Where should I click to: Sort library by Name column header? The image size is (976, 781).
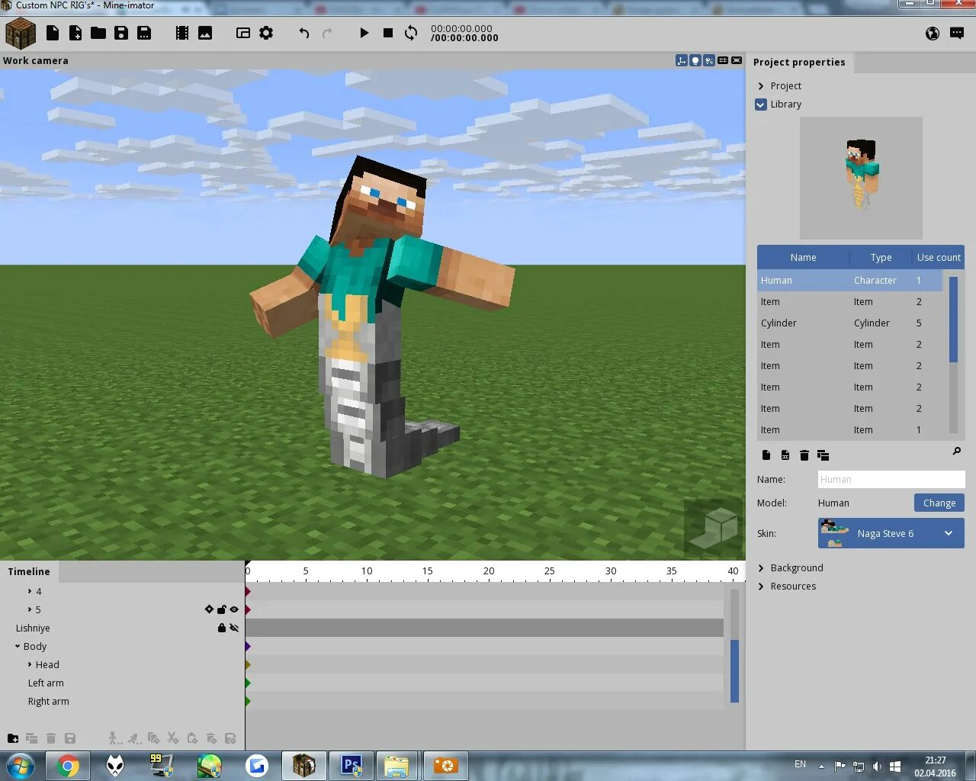[803, 258]
